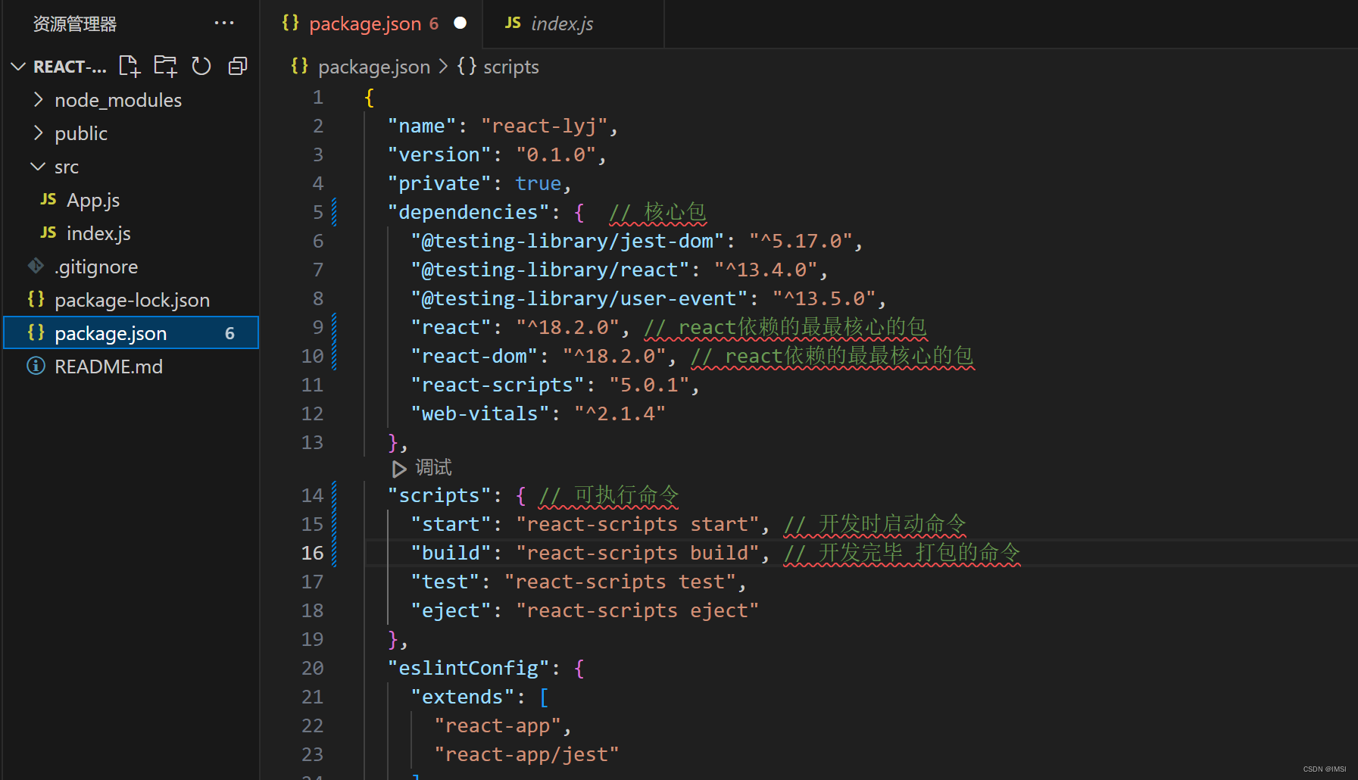Click the "extends" key on line 21
This screenshot has width=1358, height=780.
click(x=463, y=697)
